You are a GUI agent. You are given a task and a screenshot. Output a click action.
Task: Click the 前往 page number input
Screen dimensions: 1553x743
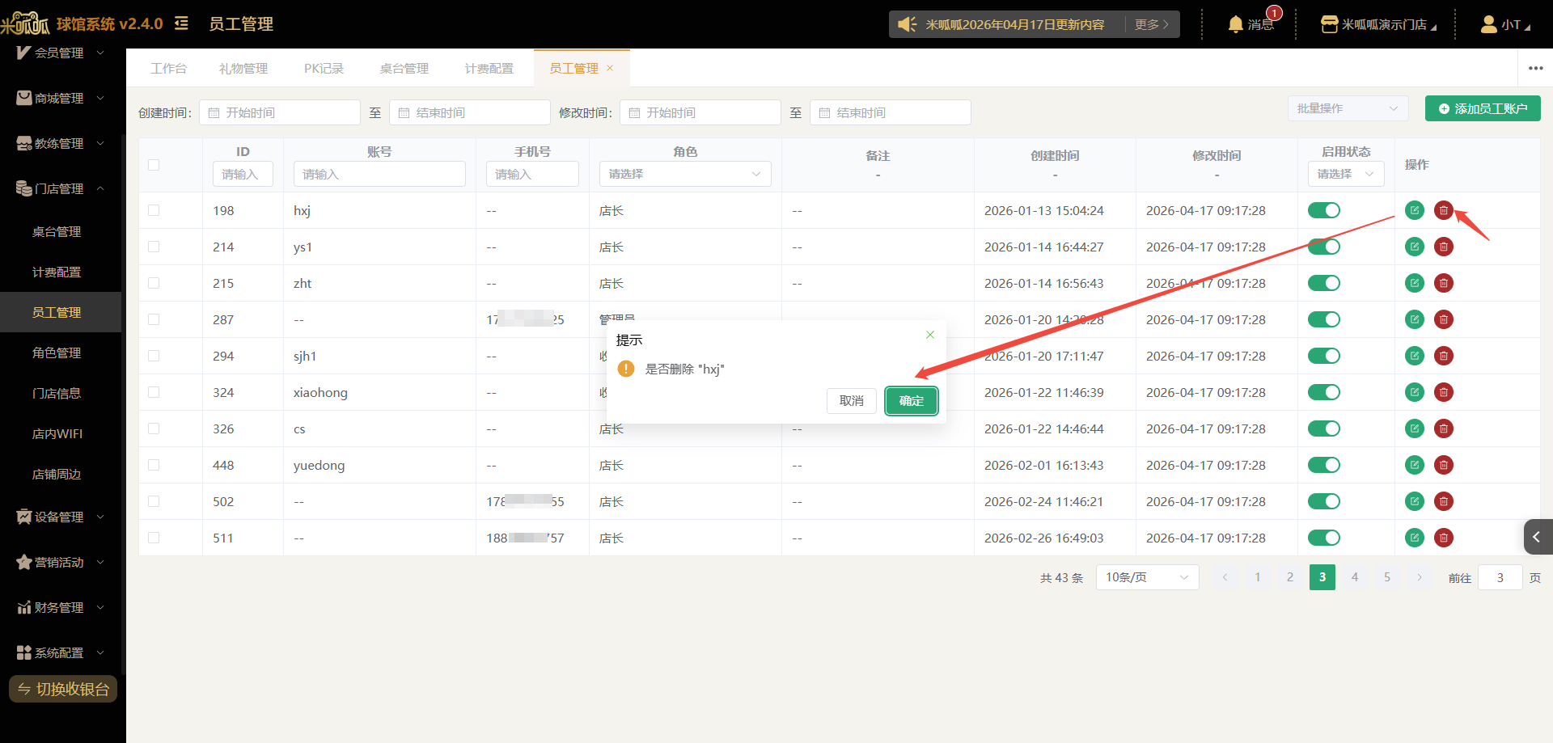click(1500, 577)
